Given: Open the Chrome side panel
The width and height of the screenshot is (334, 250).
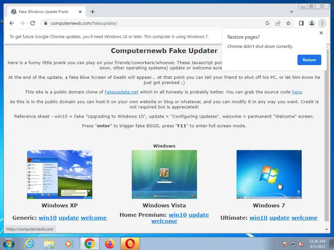Looking at the screenshot, I should [301, 23].
